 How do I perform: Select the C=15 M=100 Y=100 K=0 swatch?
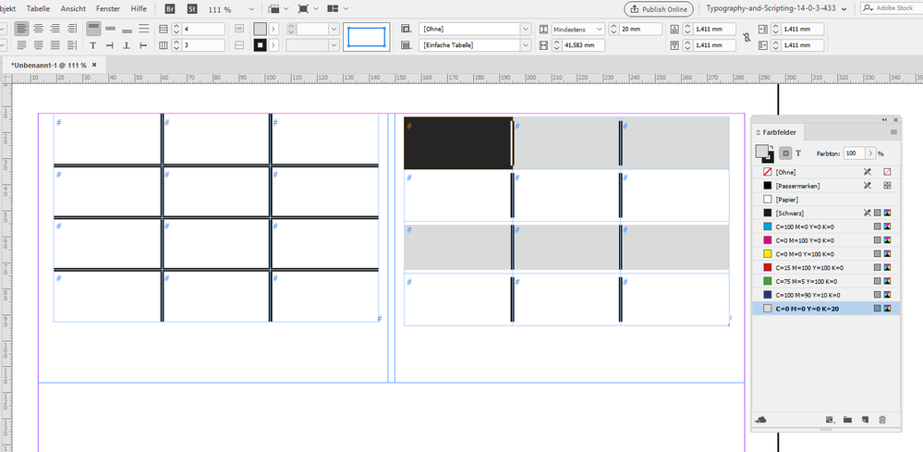[x=826, y=267]
